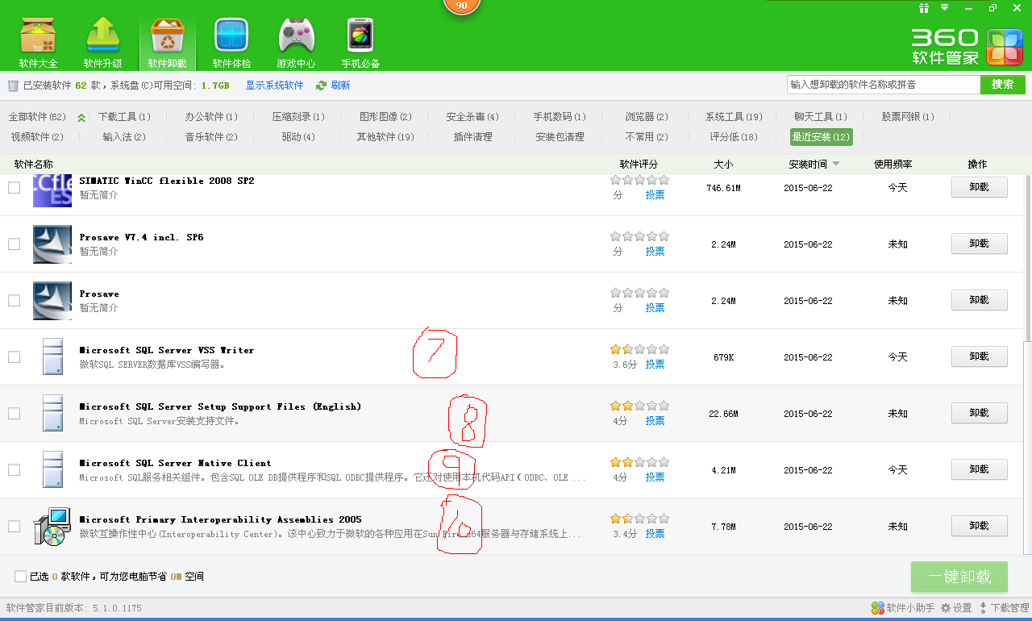Click 卸载 for SIMATIC WinCC flexible
Image resolution: width=1032 pixels, height=621 pixels.
click(980, 187)
